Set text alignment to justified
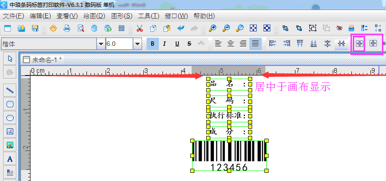The image size is (386, 181). (255, 44)
